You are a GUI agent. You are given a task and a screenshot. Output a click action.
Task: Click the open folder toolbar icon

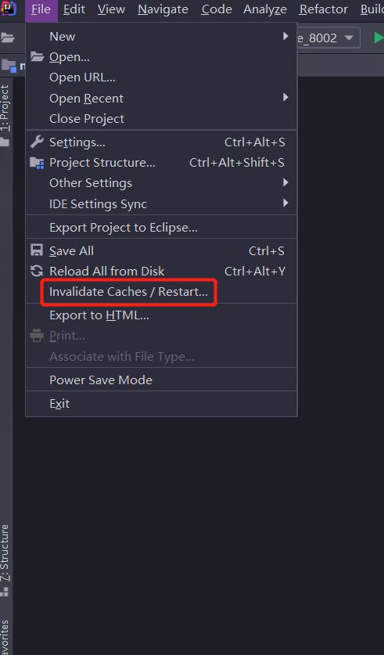tap(7, 38)
